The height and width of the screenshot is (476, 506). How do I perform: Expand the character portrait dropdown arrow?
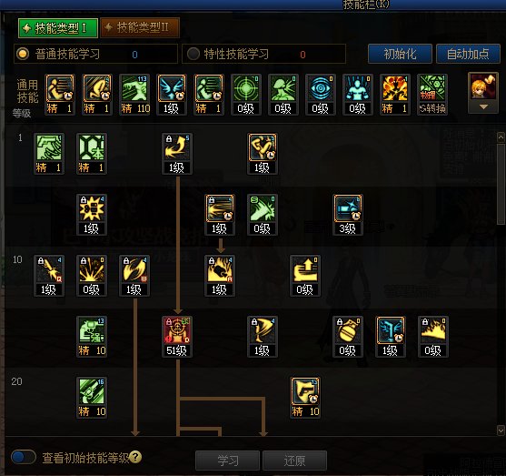(483, 106)
